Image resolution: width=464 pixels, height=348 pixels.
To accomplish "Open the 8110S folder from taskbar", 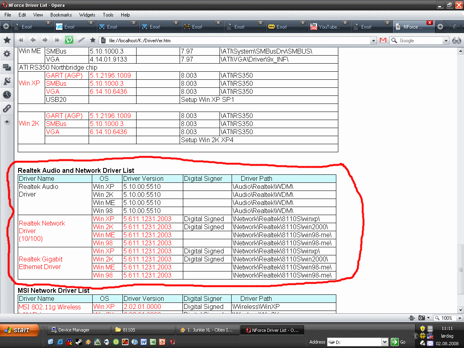I will [x=143, y=330].
